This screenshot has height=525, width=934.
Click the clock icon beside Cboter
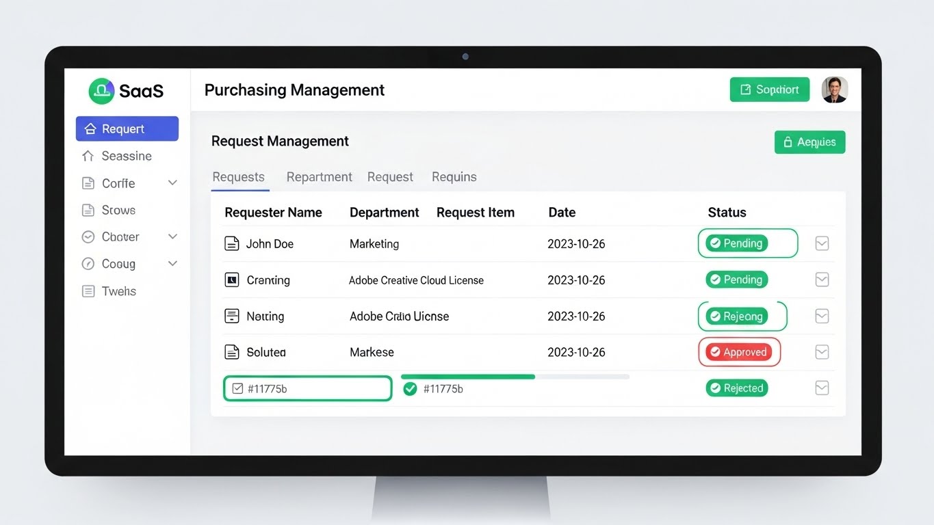click(x=89, y=237)
